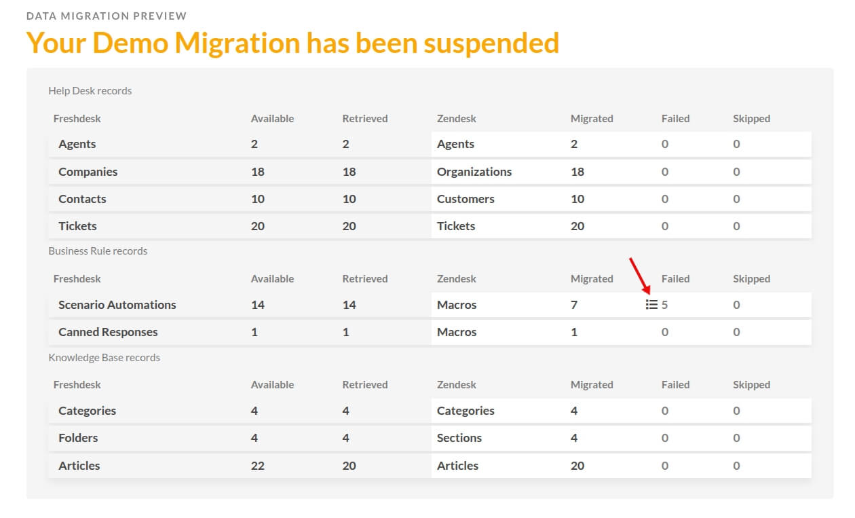Click the 'Canned Responses' row label
The height and width of the screenshot is (518, 855).
pyautogui.click(x=108, y=332)
